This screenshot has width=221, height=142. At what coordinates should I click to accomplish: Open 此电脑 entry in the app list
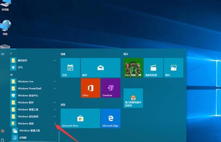tap(33, 138)
